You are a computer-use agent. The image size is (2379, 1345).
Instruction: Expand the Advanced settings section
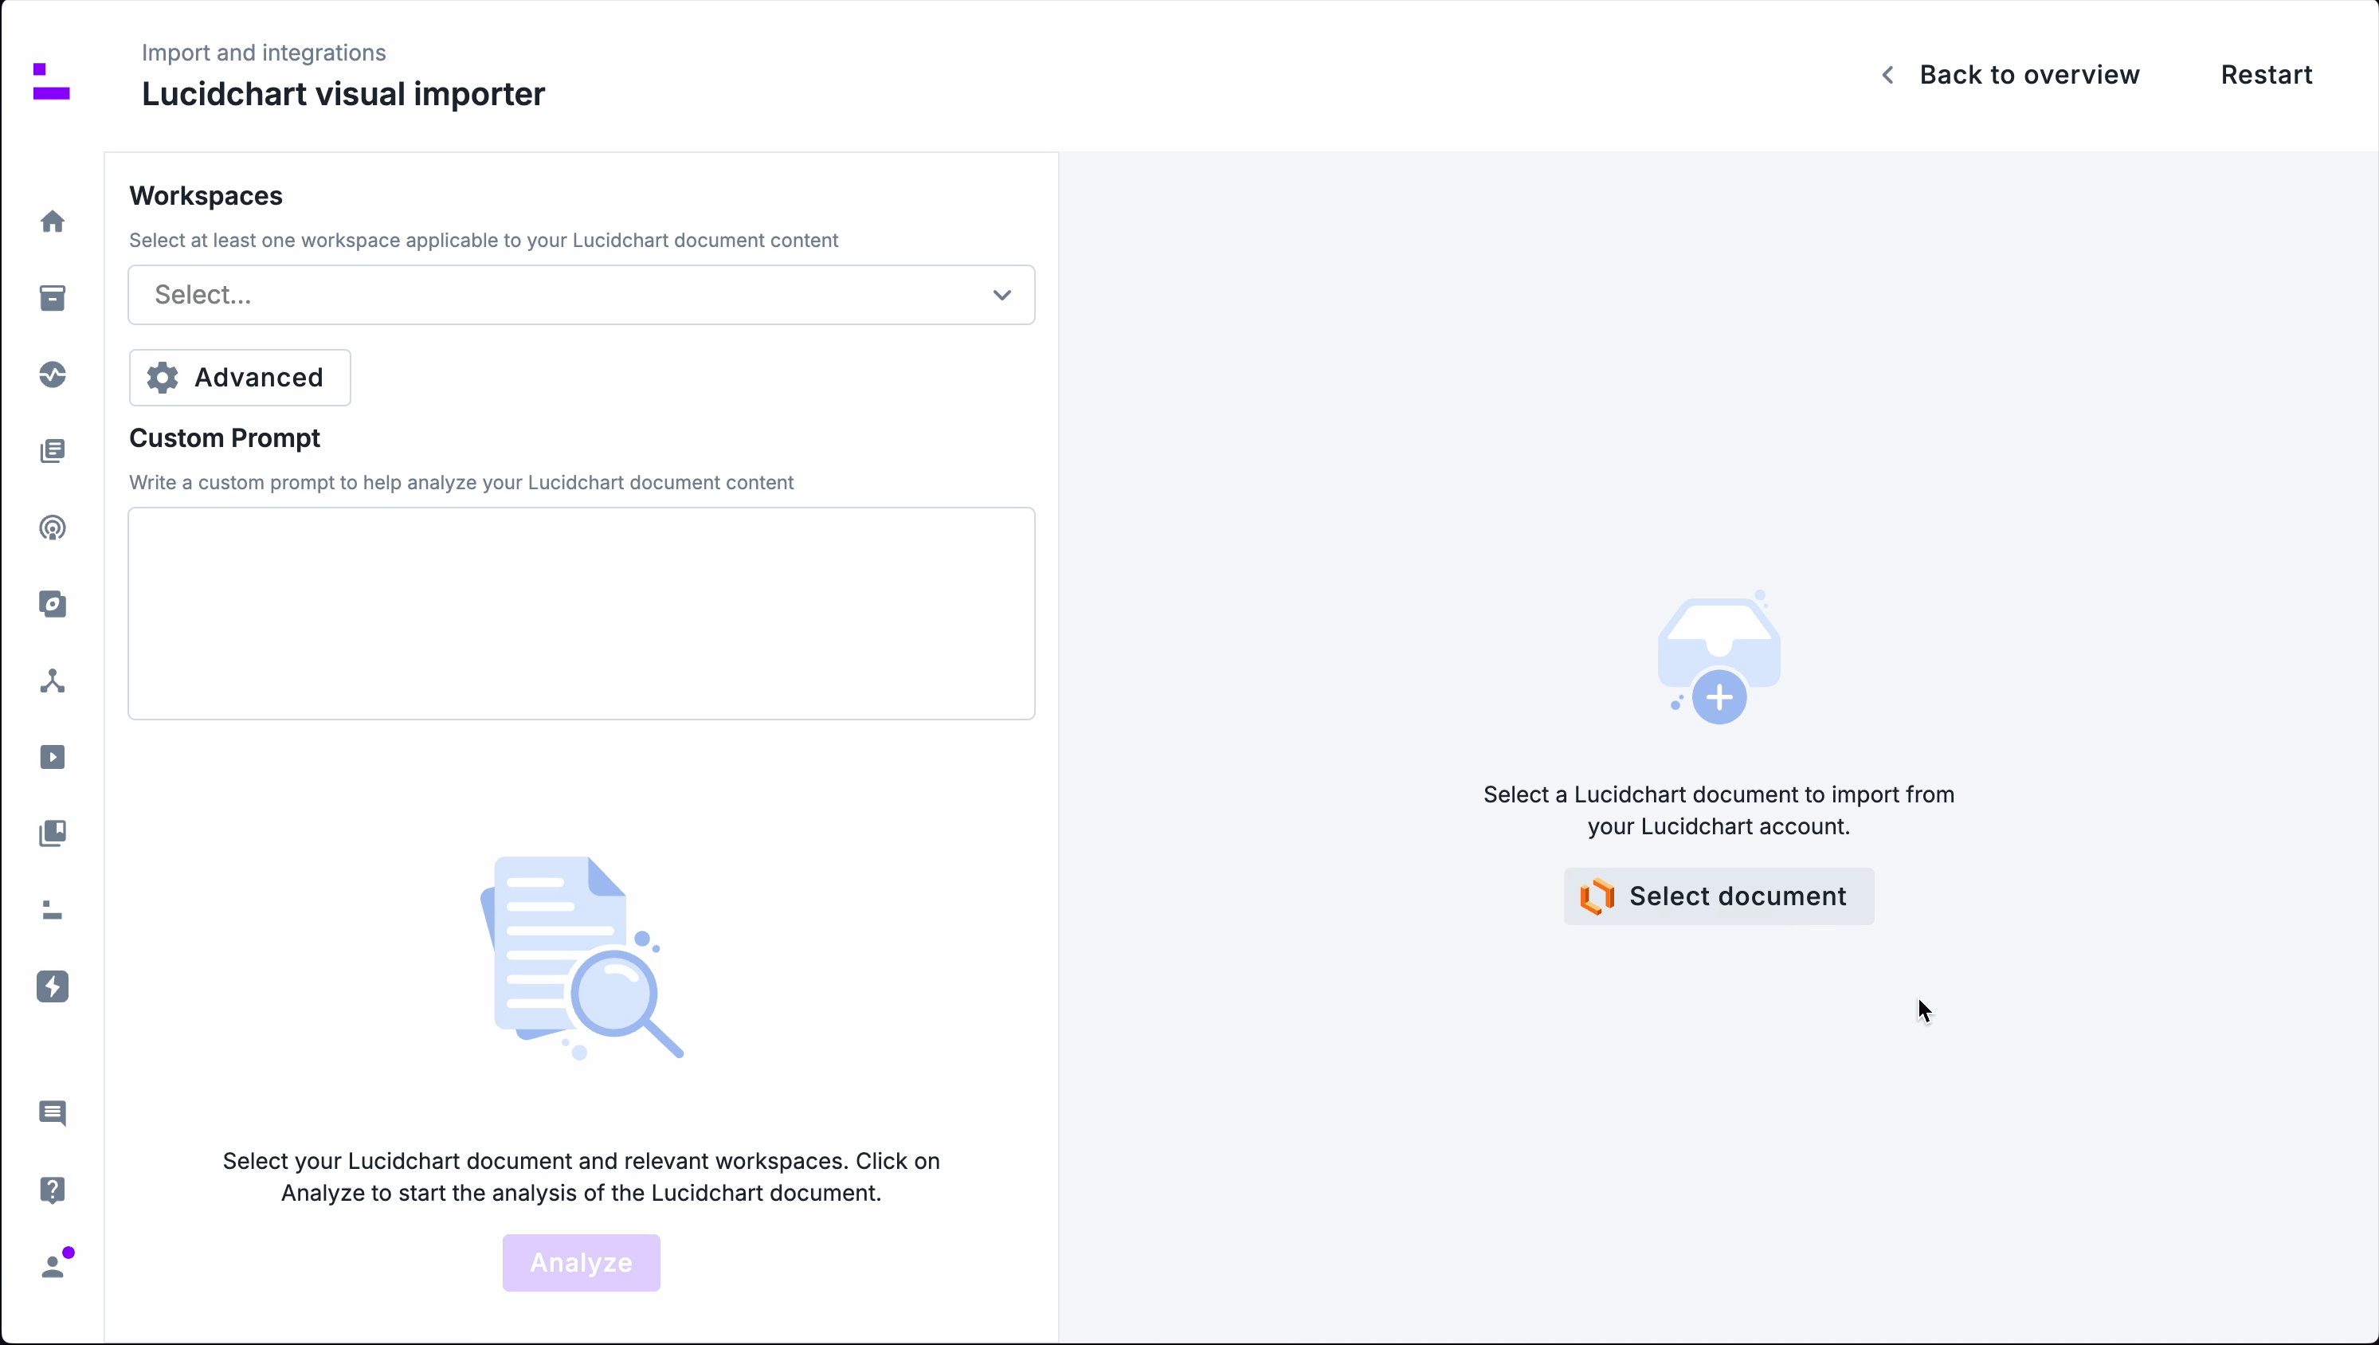[239, 378]
